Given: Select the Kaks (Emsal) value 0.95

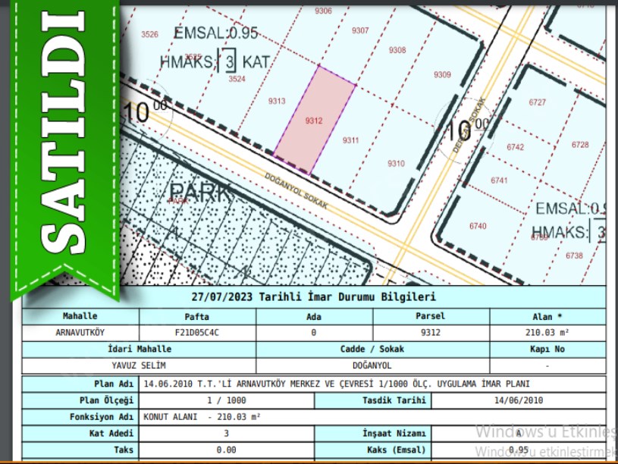Looking at the screenshot, I should coord(519,450).
